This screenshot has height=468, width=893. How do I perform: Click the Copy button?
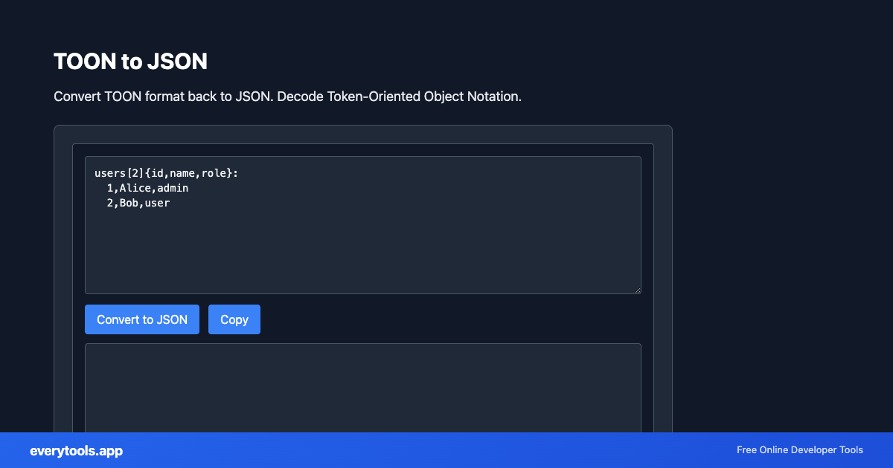click(x=234, y=319)
